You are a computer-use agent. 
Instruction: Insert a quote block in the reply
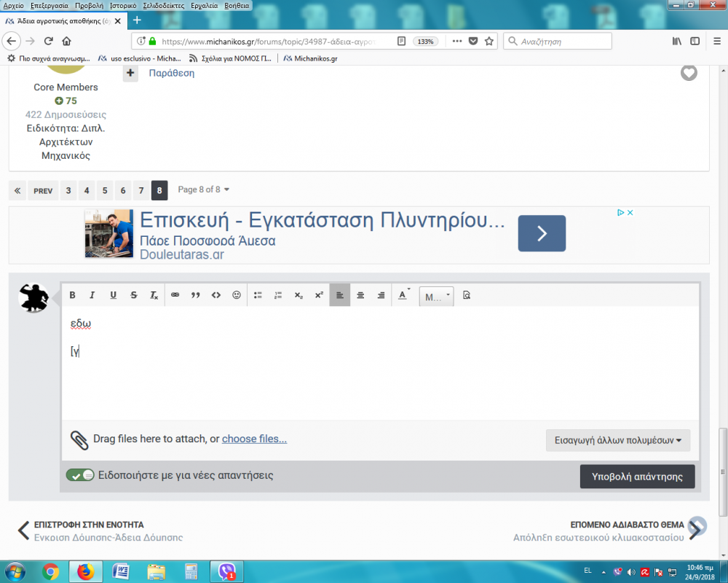195,295
